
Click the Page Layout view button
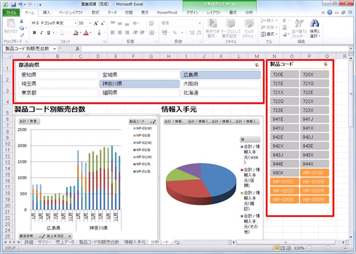283,248
